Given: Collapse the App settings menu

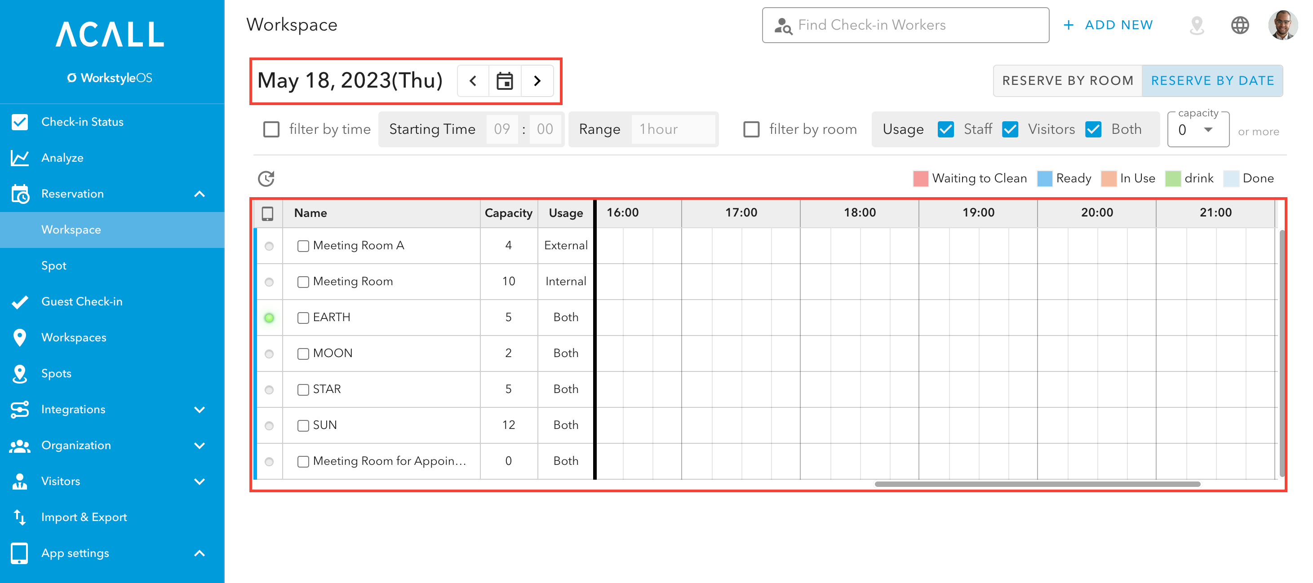Looking at the screenshot, I should click(x=200, y=553).
